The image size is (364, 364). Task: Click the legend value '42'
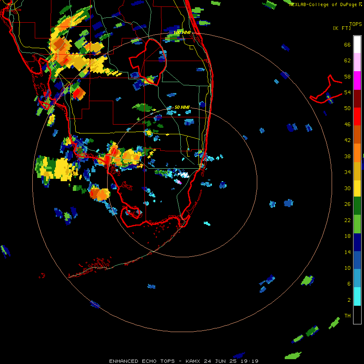(x=347, y=140)
